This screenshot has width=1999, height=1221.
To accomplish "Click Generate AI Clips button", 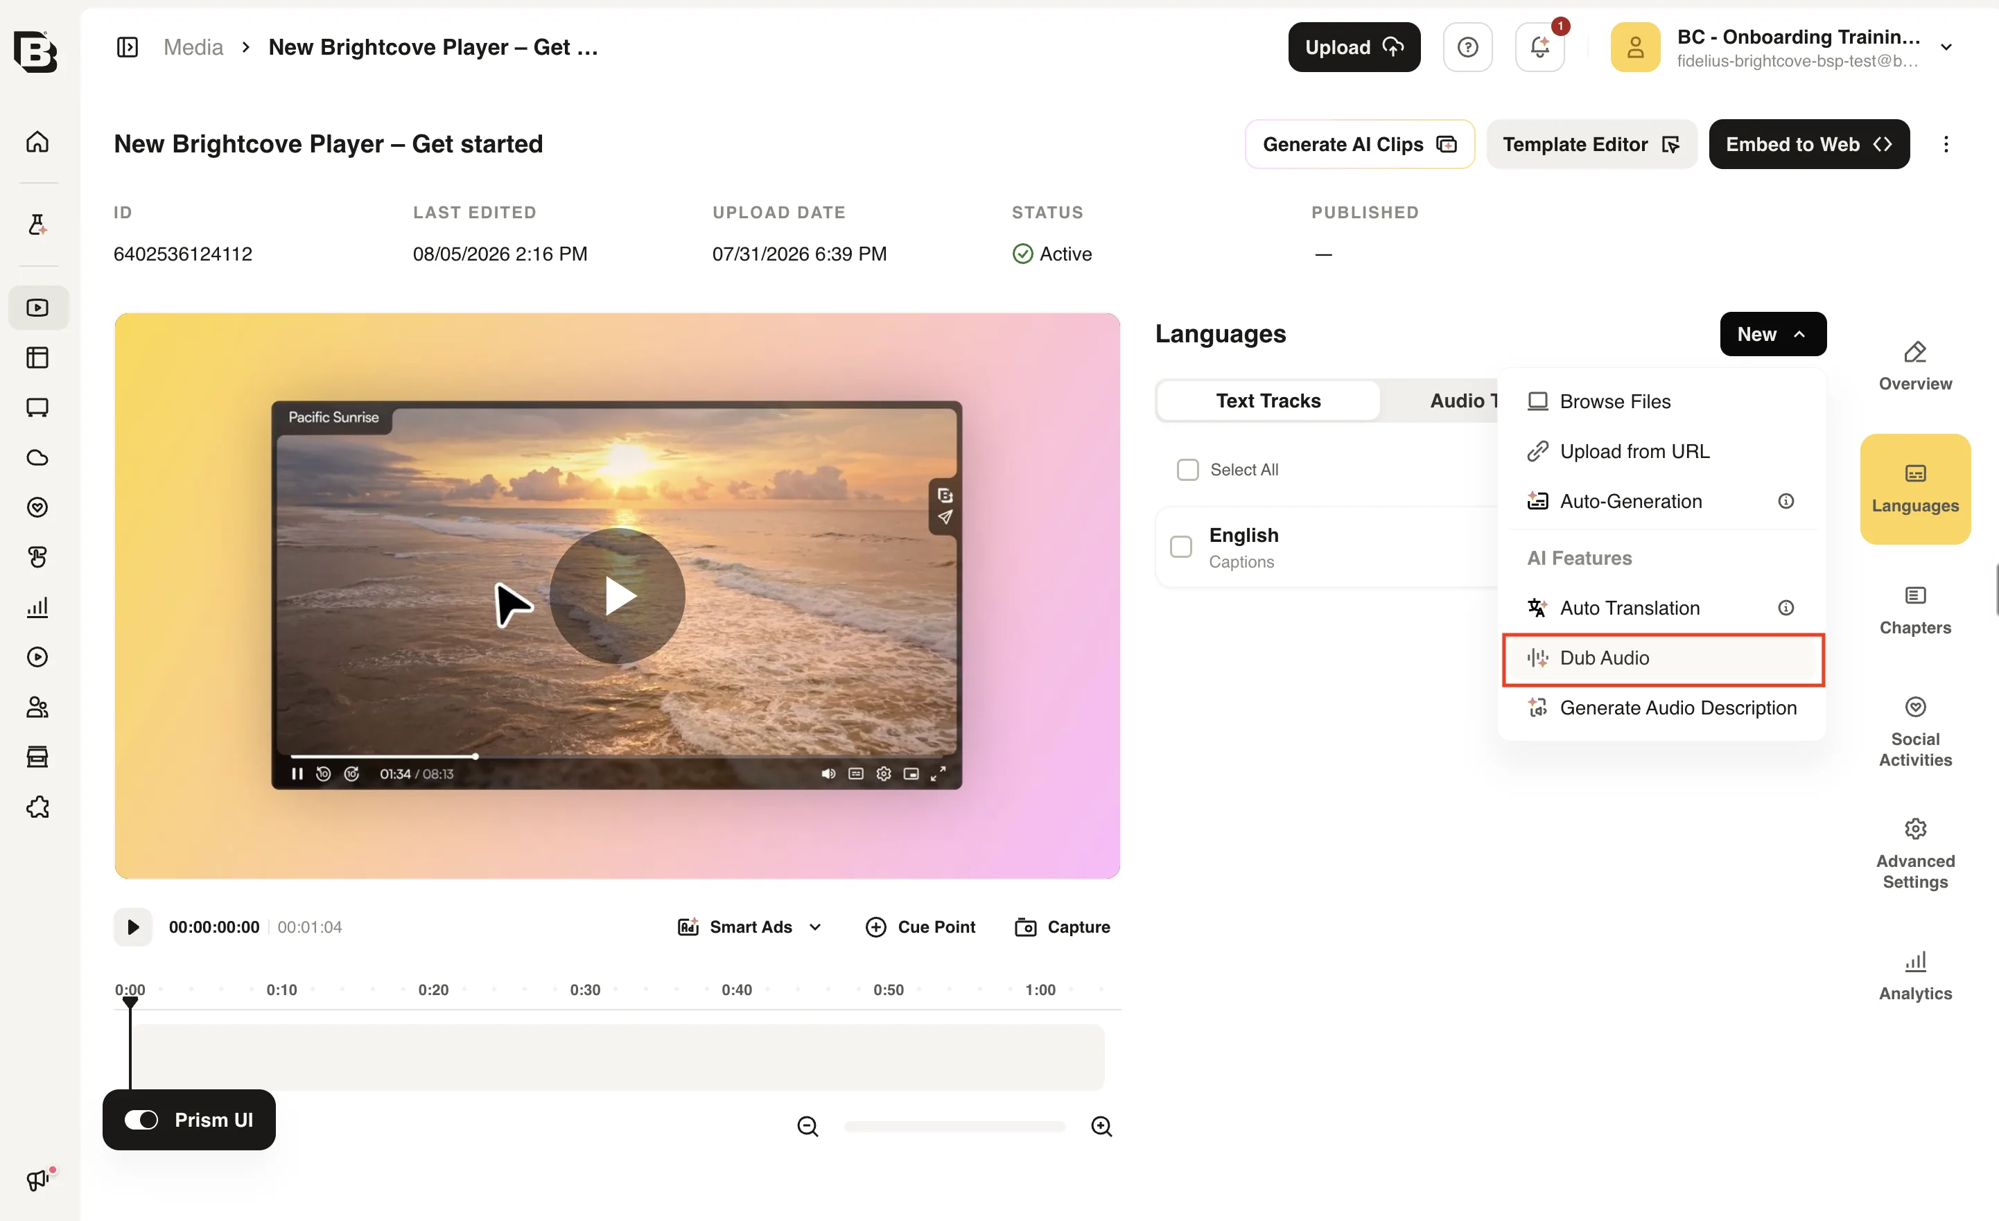I will [x=1360, y=144].
